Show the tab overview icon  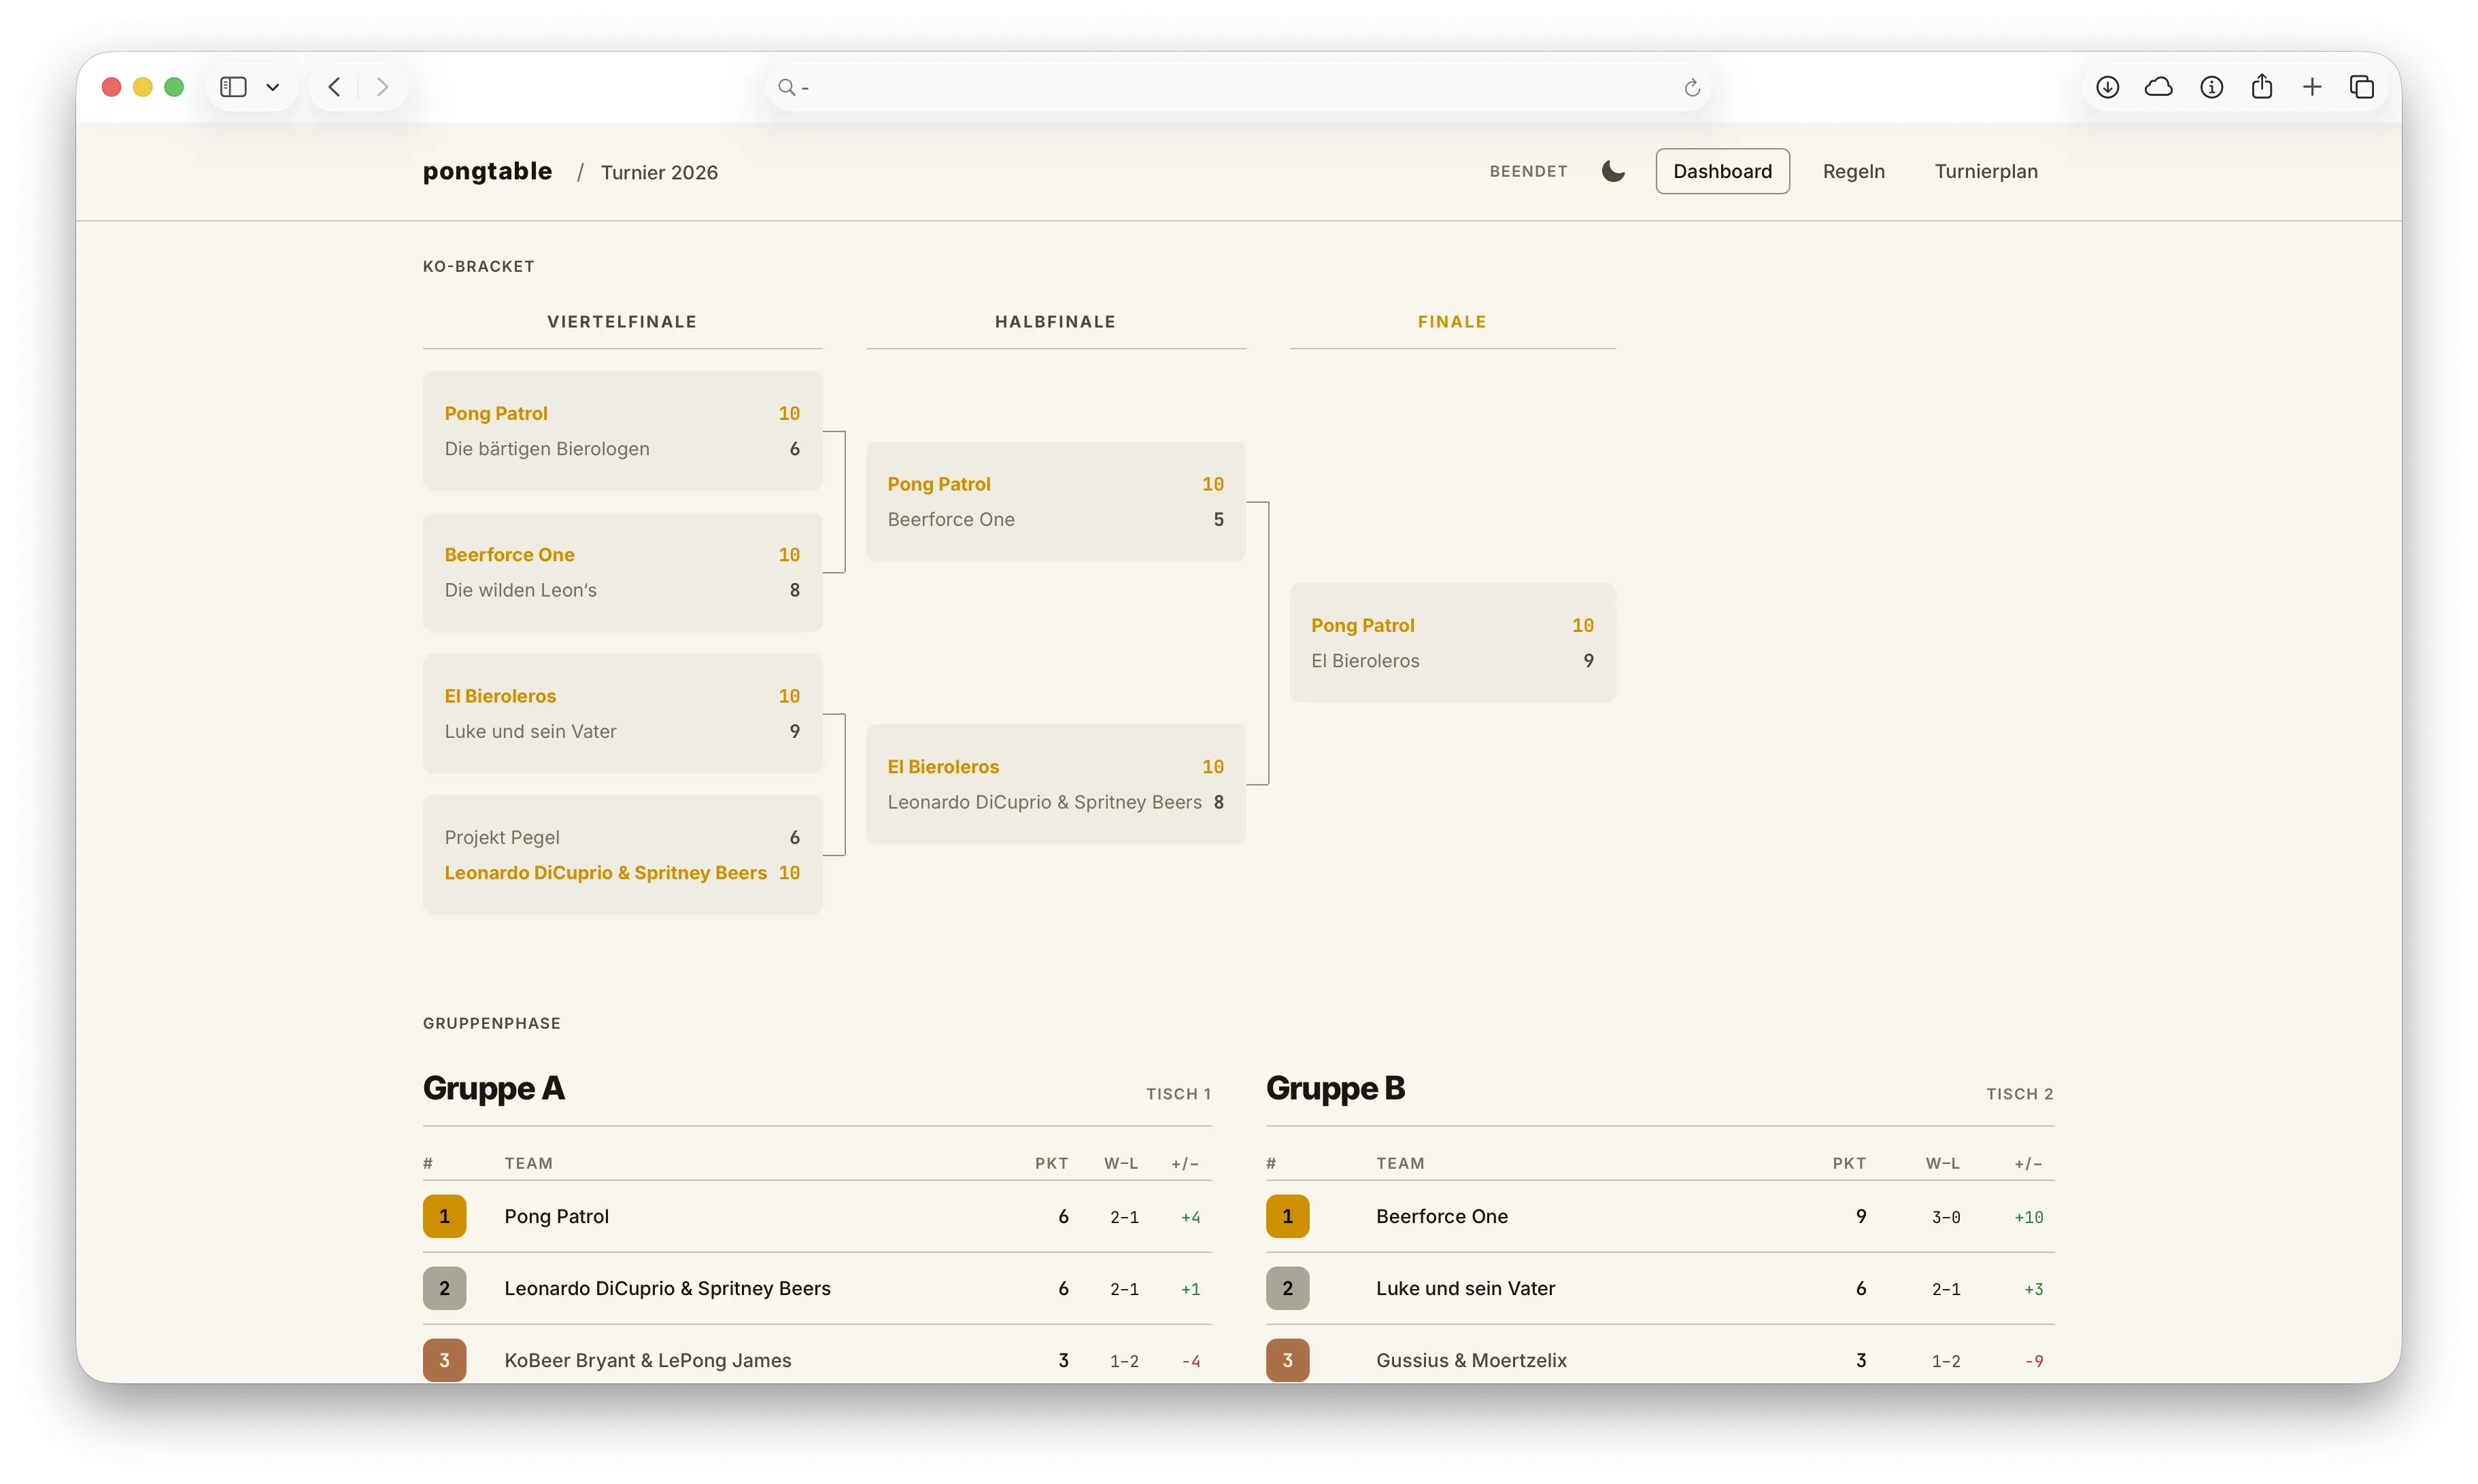[x=2361, y=87]
